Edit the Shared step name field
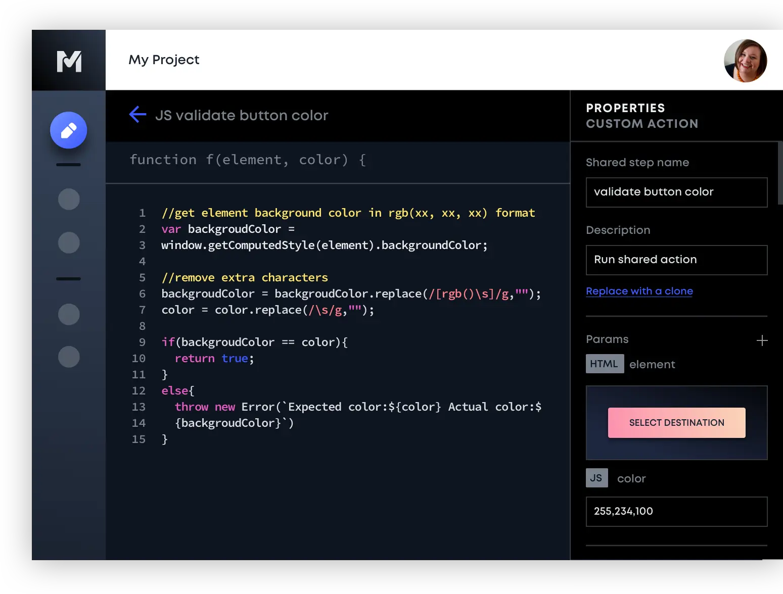The height and width of the screenshot is (594, 783). (x=676, y=192)
